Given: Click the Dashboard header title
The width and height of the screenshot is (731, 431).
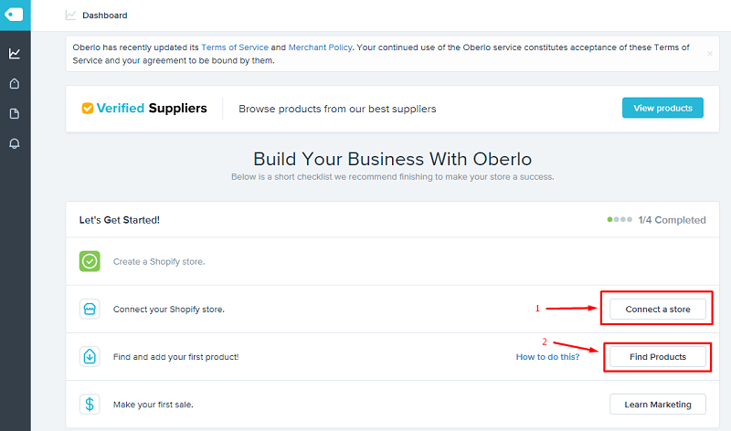Looking at the screenshot, I should coord(104,16).
